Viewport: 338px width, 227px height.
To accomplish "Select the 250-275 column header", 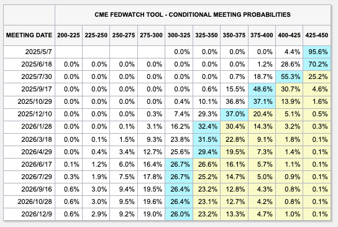I will pos(124,35).
